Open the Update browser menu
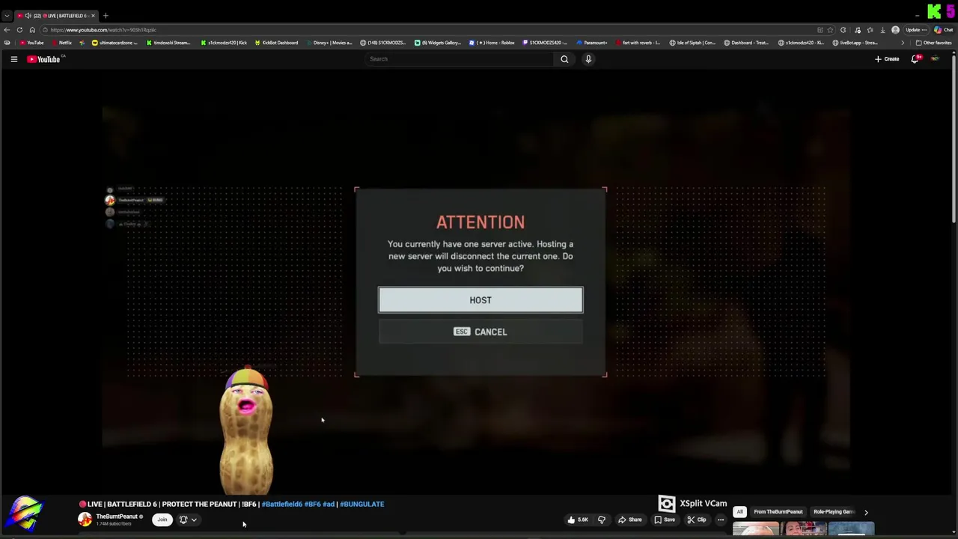 pos(916,30)
